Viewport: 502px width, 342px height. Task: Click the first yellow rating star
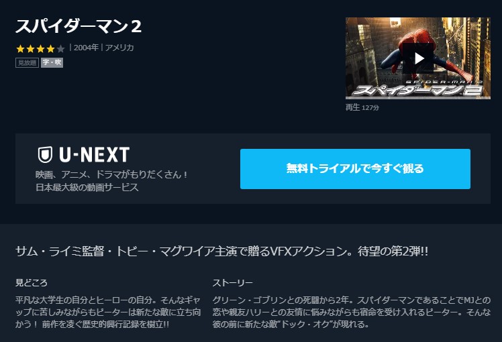click(x=21, y=49)
